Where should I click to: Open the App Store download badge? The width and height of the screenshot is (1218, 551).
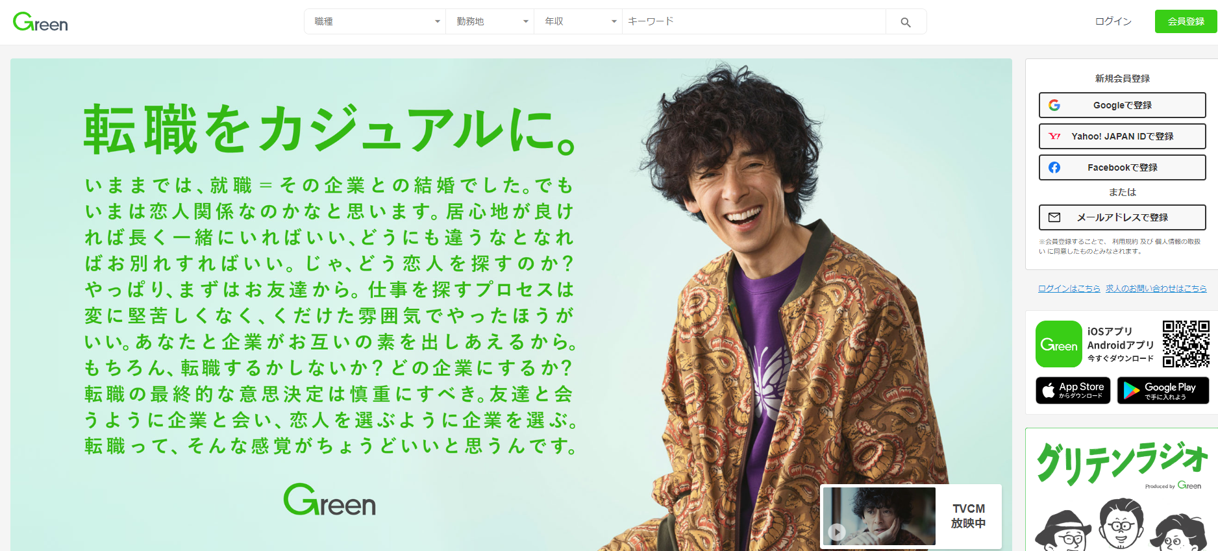(x=1073, y=391)
